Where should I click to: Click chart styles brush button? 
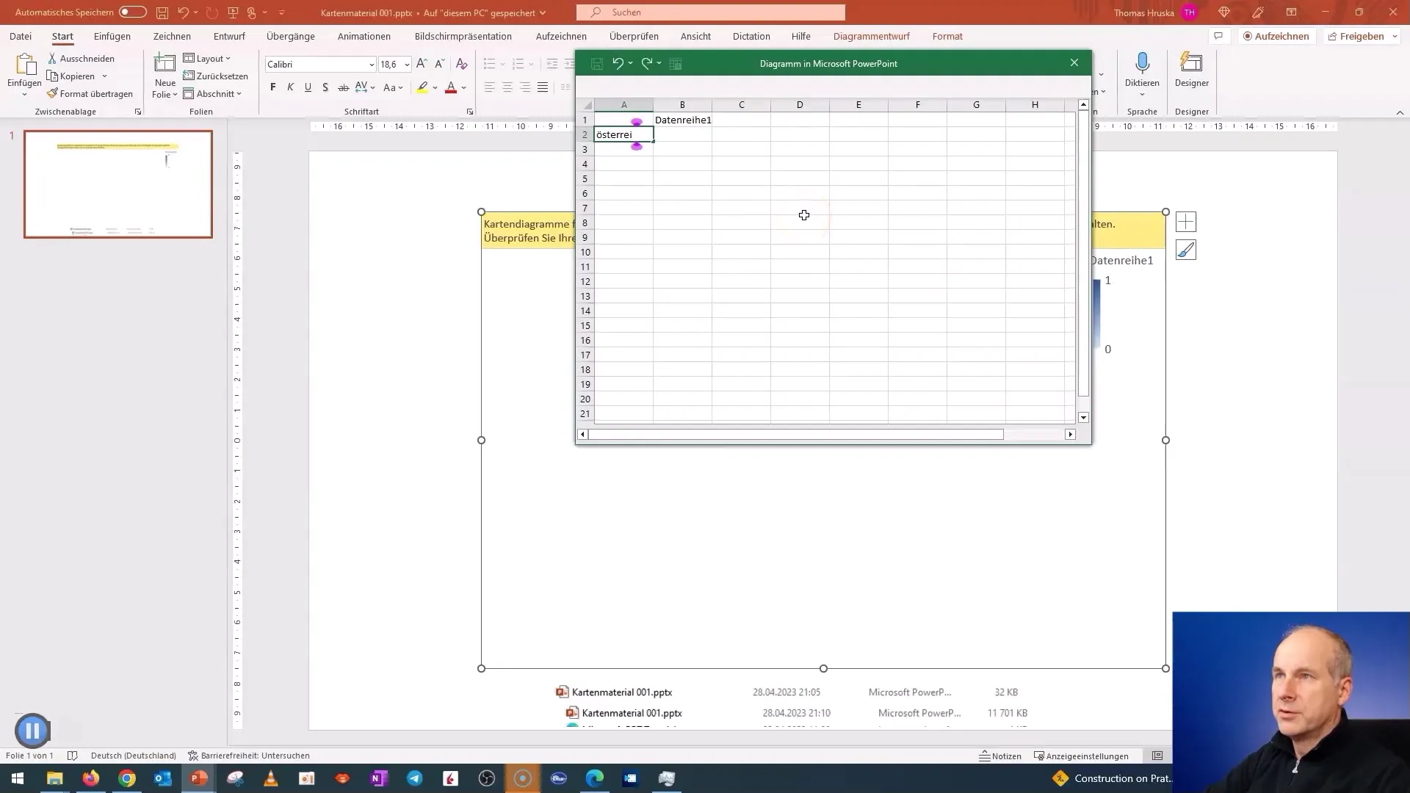point(1186,250)
